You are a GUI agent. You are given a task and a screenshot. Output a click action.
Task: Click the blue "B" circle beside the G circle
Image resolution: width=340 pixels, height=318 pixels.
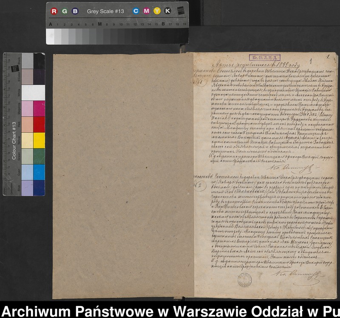75,11
